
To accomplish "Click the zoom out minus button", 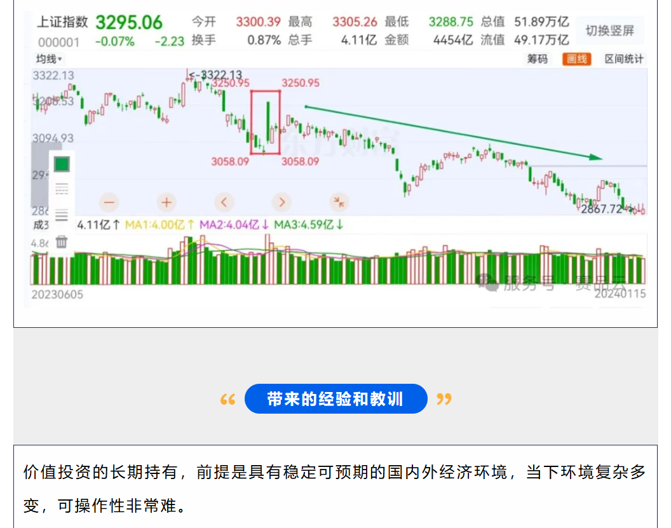I will coord(109,203).
